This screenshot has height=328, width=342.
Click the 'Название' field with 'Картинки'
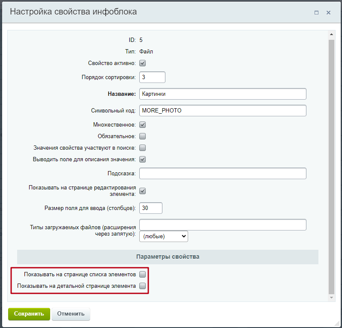[223, 94]
